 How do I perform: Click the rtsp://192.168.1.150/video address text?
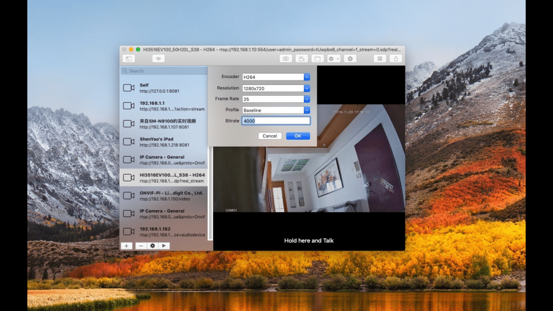click(x=165, y=199)
